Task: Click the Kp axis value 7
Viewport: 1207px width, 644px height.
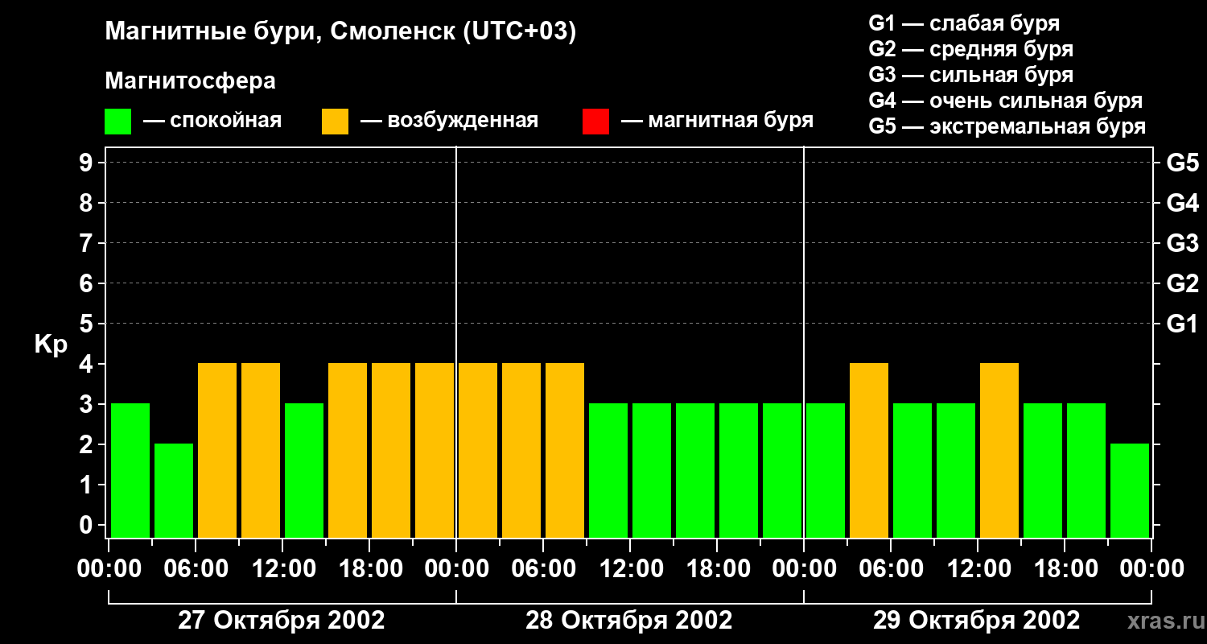Action: coord(87,243)
